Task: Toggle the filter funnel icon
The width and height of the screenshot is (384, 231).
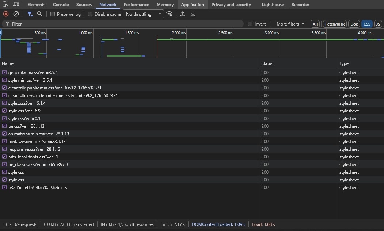Action: click(x=30, y=14)
